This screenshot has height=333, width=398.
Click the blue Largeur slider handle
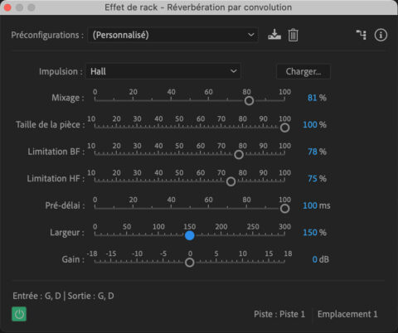(x=190, y=235)
